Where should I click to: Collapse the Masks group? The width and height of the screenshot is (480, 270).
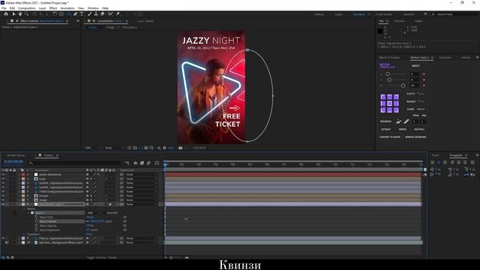tap(25, 208)
